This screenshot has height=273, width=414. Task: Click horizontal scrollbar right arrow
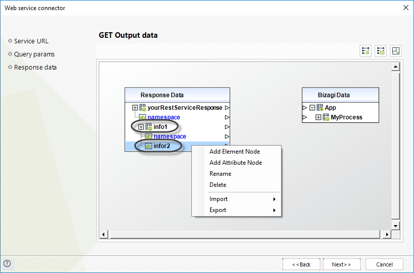coord(387,234)
